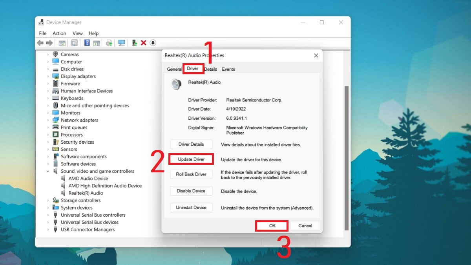Open the File menu
Screen dimensions: 471x265
(43, 33)
